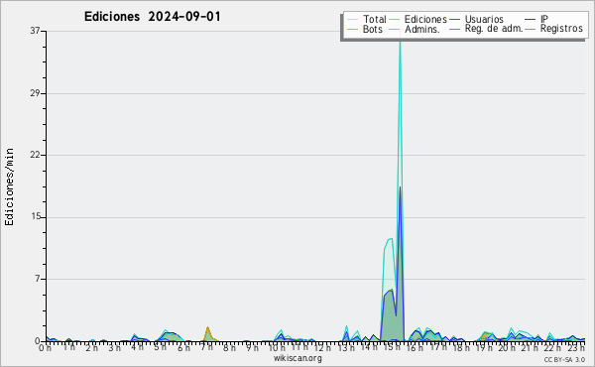Click the orange Bots peak at 7 h
This screenshot has width=595, height=367.
pyautogui.click(x=207, y=328)
